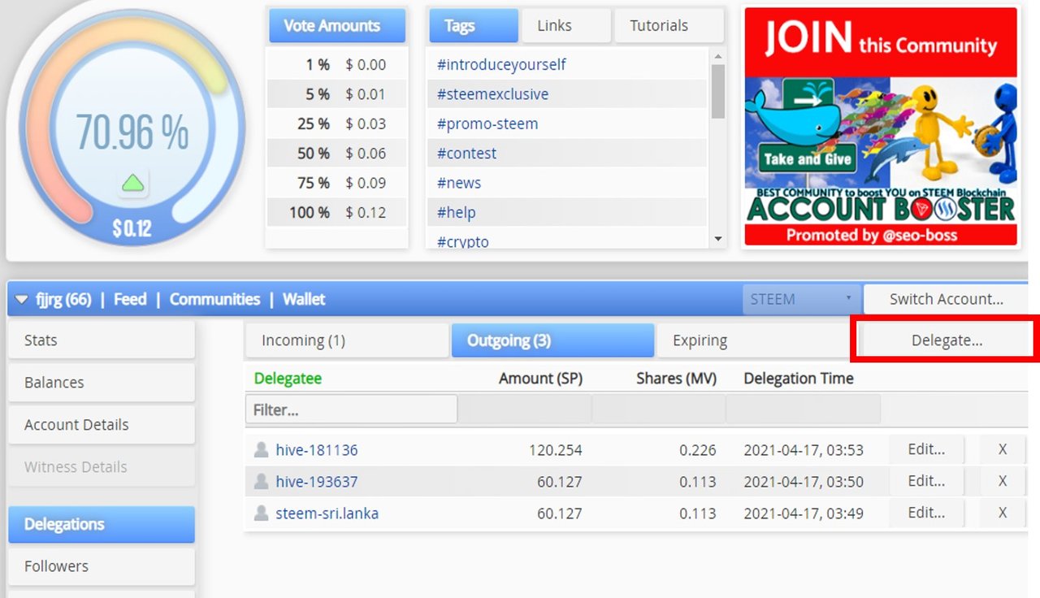
Task: Click the 25 % vote amount row
Action: click(337, 123)
